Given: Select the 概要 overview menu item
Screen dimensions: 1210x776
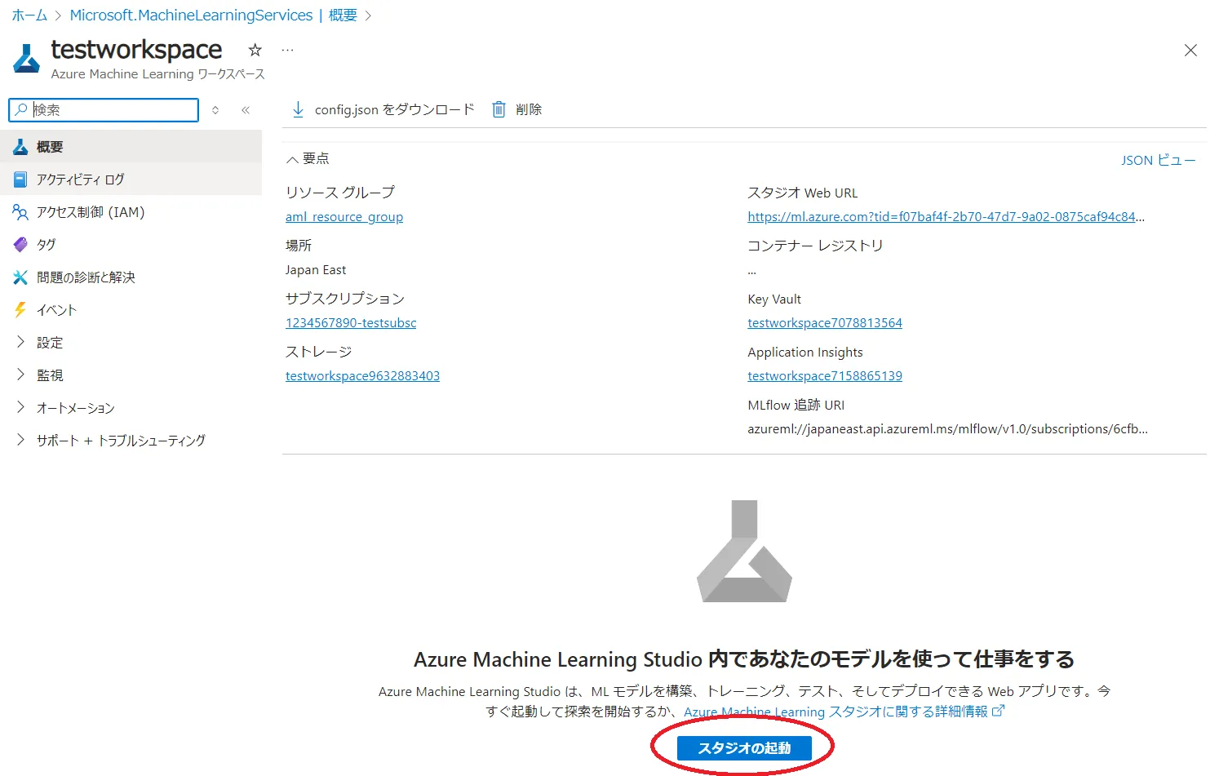Looking at the screenshot, I should 50,147.
